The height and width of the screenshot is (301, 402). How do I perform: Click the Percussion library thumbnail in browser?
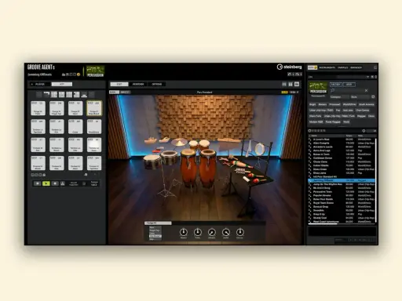pos(318,88)
